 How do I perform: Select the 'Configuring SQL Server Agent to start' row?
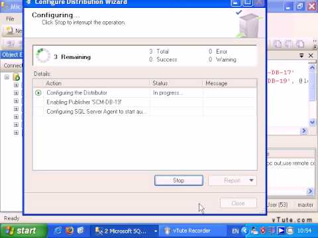[144, 112]
